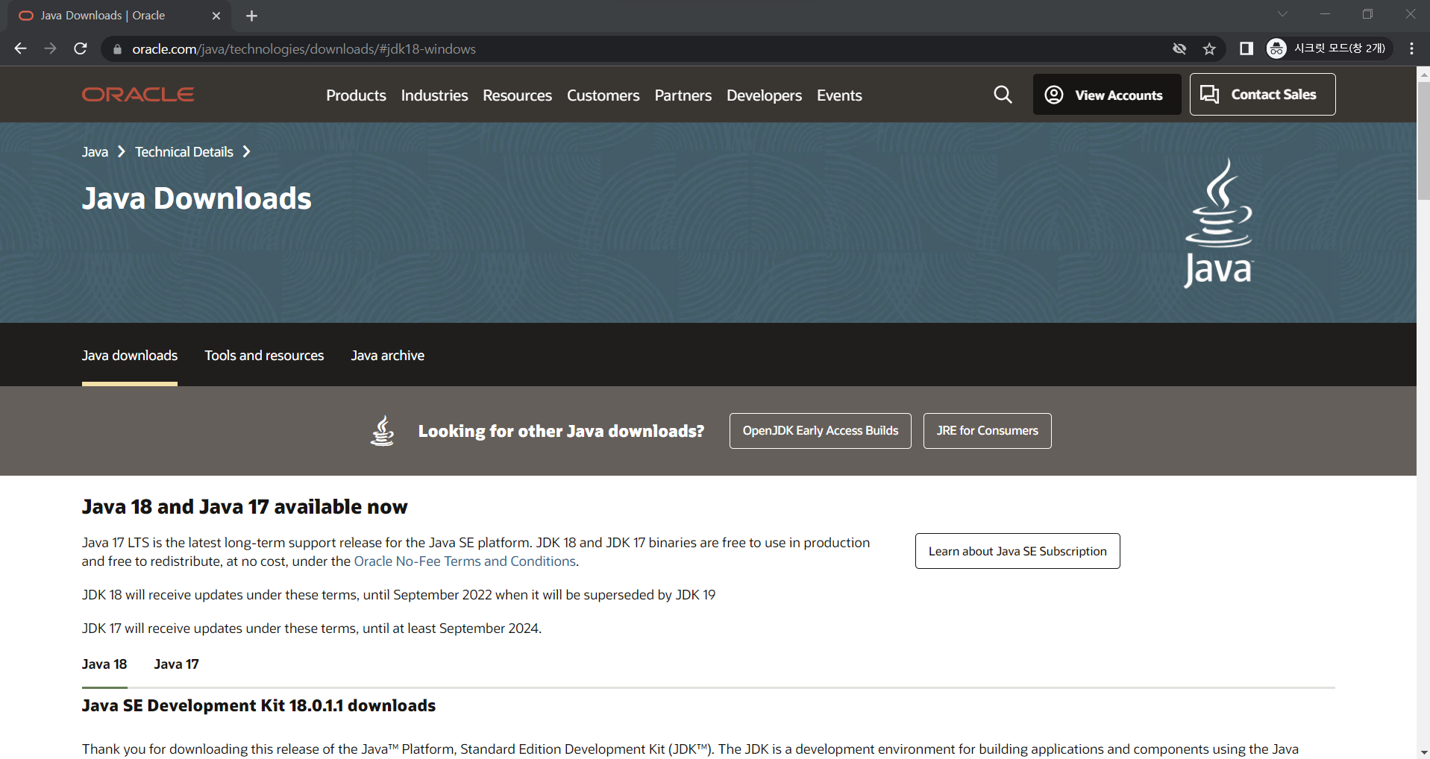Click the Oracle logo
The height and width of the screenshot is (759, 1430).
[x=138, y=95]
